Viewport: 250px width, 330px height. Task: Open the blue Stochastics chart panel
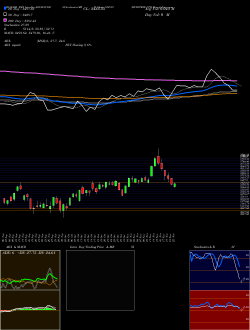pyautogui.click(x=219, y=270)
